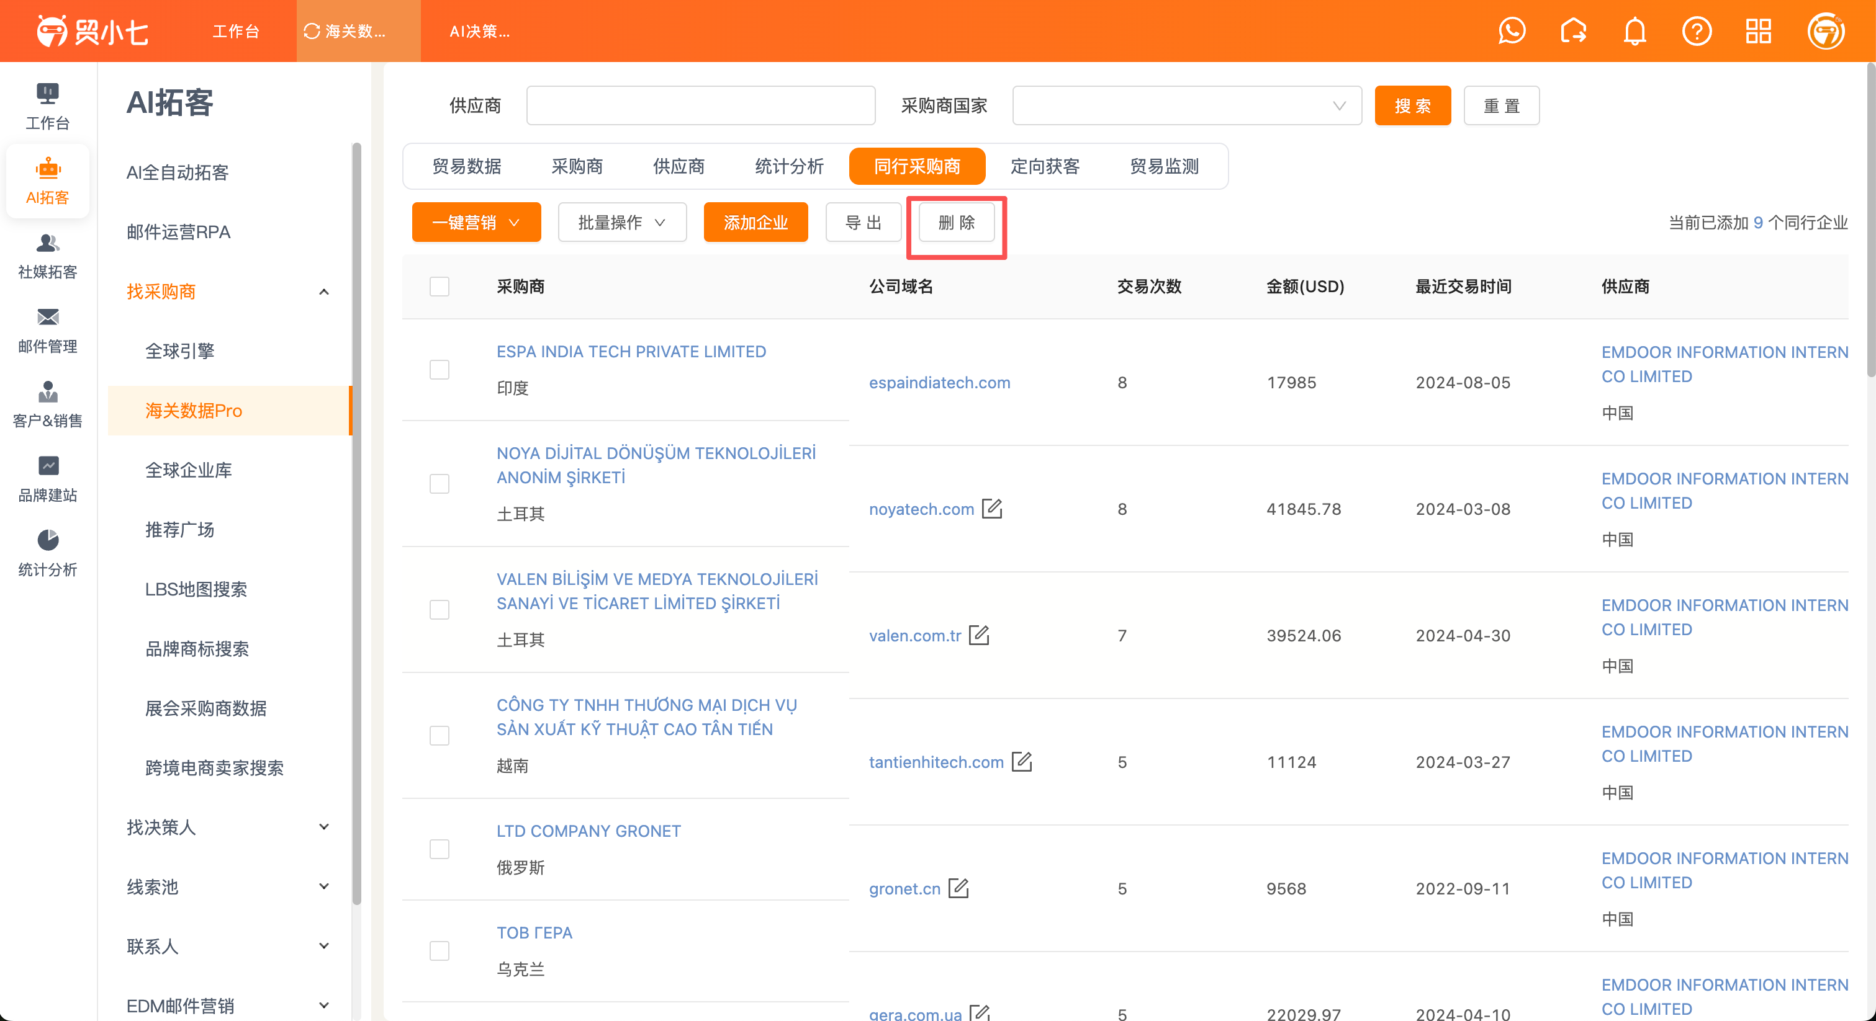Viewport: 1876px width, 1021px height.
Task: Open the user avatar icon
Action: coord(1826,30)
